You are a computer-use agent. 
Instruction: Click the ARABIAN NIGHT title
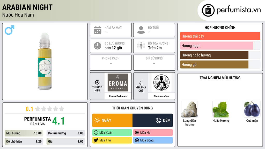27,7
